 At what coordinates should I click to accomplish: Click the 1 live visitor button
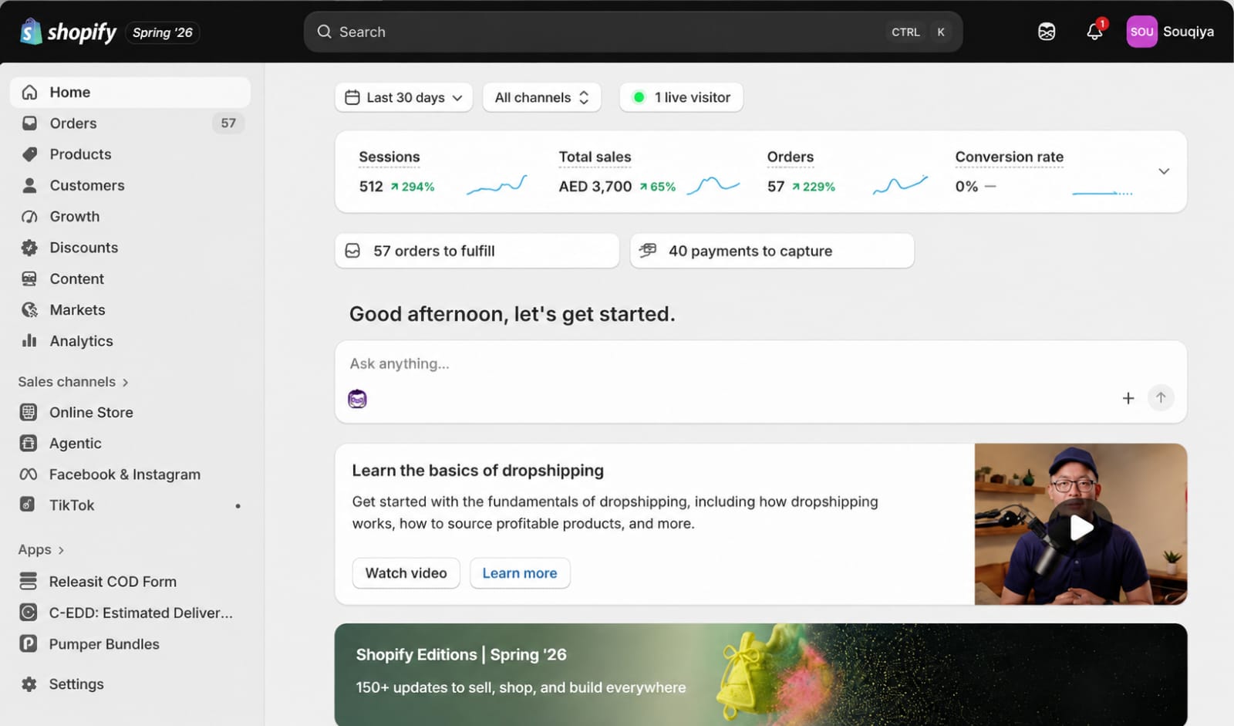(x=681, y=97)
